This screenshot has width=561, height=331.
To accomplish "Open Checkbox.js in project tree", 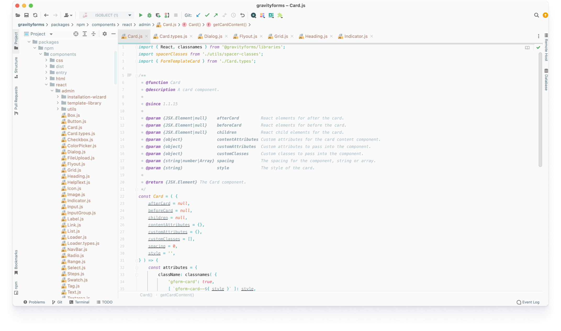I will (80, 139).
